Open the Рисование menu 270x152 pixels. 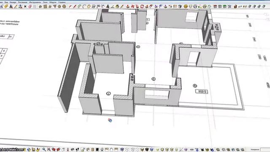click(23, 2)
